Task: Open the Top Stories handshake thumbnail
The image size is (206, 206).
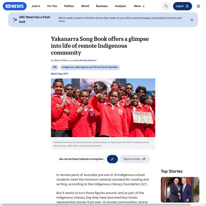Action: pyautogui.click(x=180, y=190)
